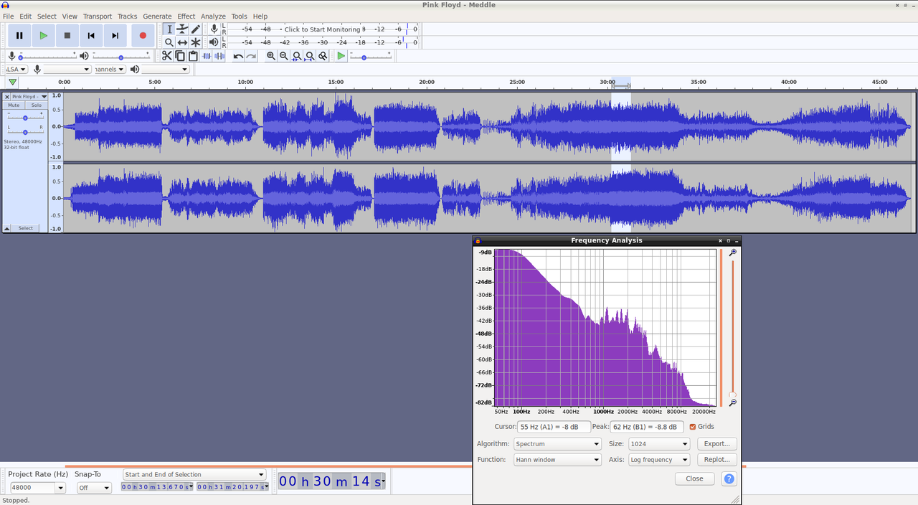Click the Fit project to width icon
Image resolution: width=918 pixels, height=505 pixels.
click(310, 56)
